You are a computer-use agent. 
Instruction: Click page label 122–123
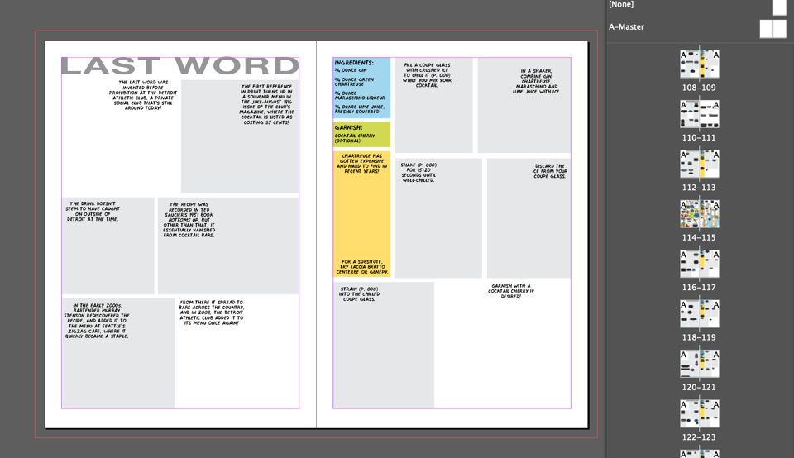coord(699,437)
